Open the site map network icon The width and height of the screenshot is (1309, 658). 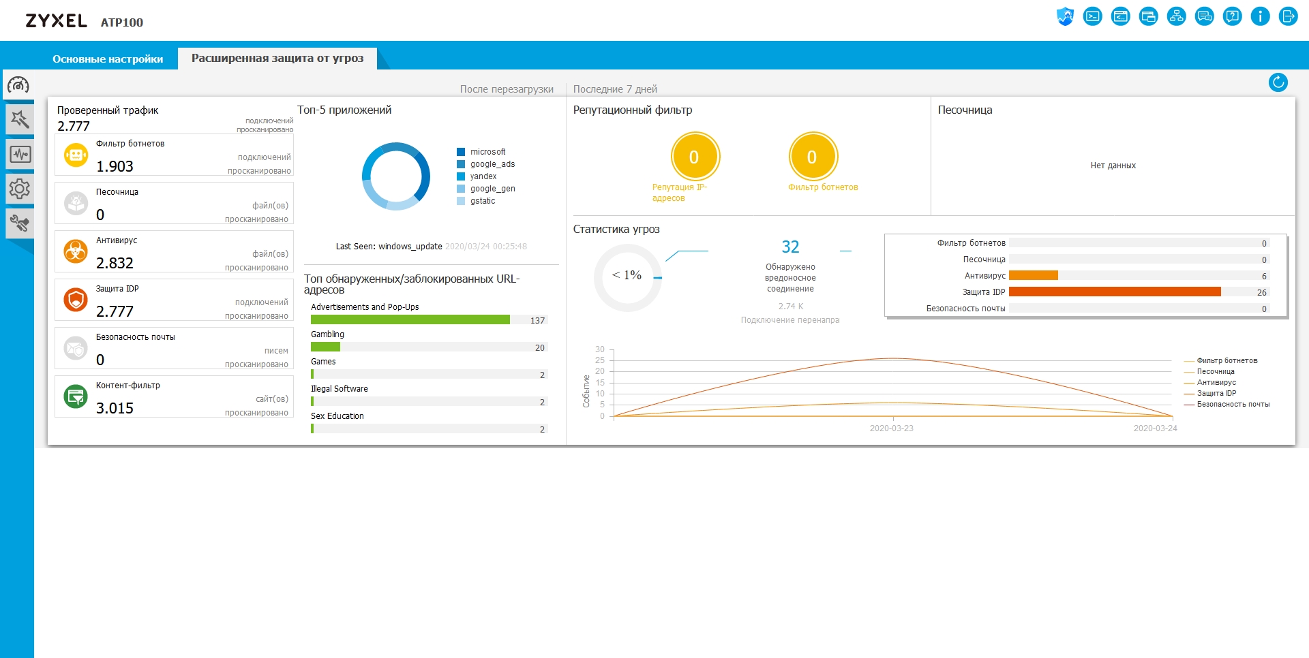[1177, 16]
